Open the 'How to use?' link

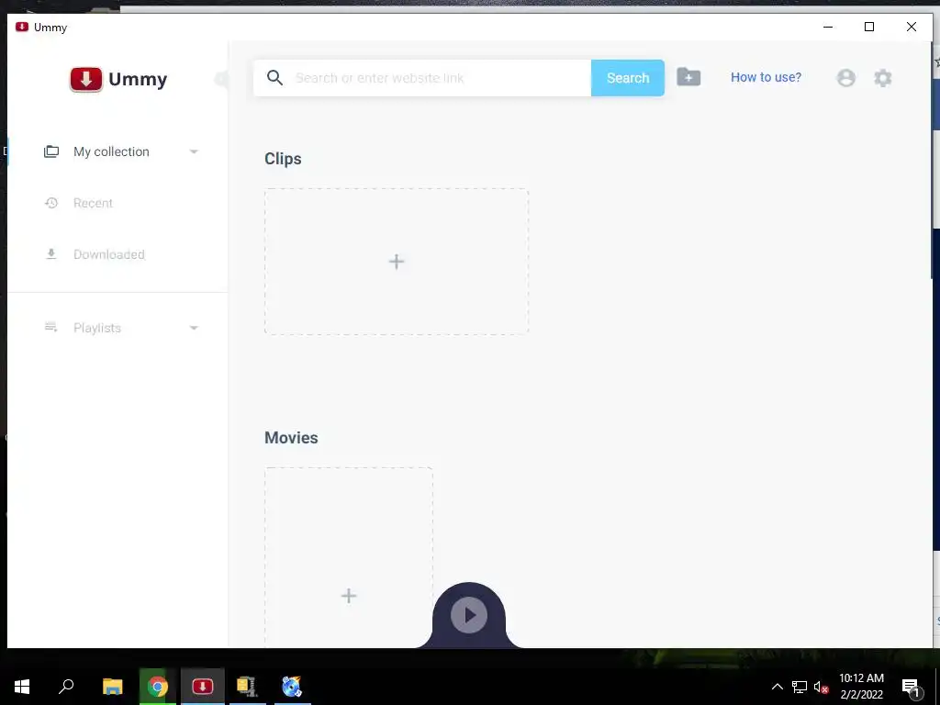pyautogui.click(x=766, y=77)
